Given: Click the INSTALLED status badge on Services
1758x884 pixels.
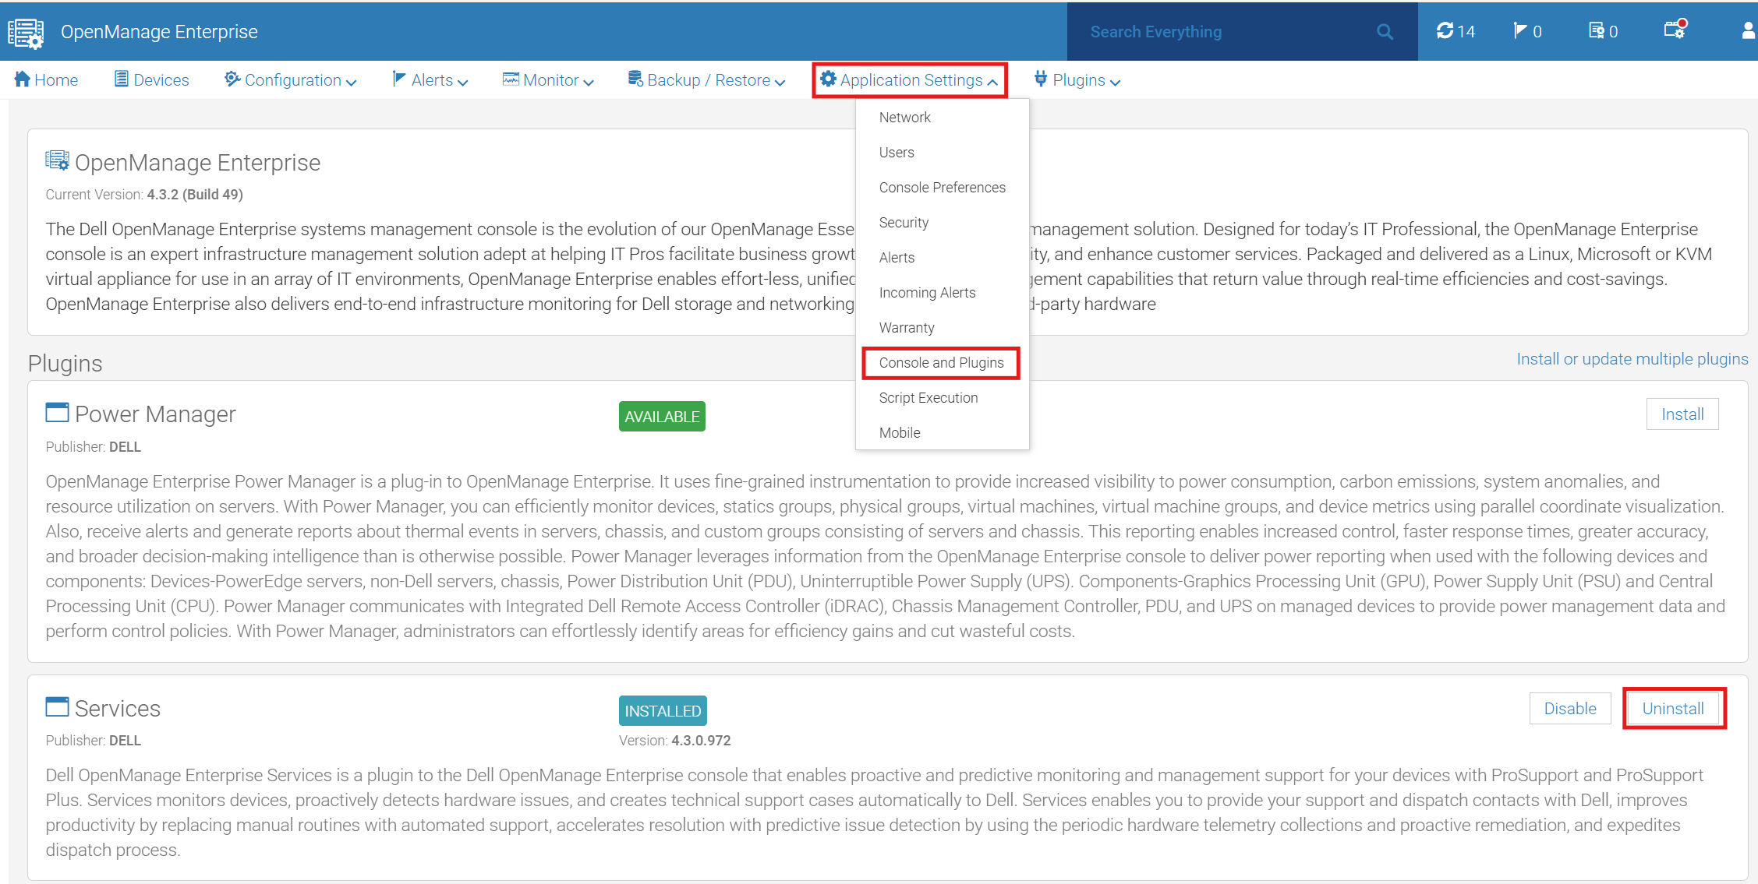Looking at the screenshot, I should tap(662, 710).
